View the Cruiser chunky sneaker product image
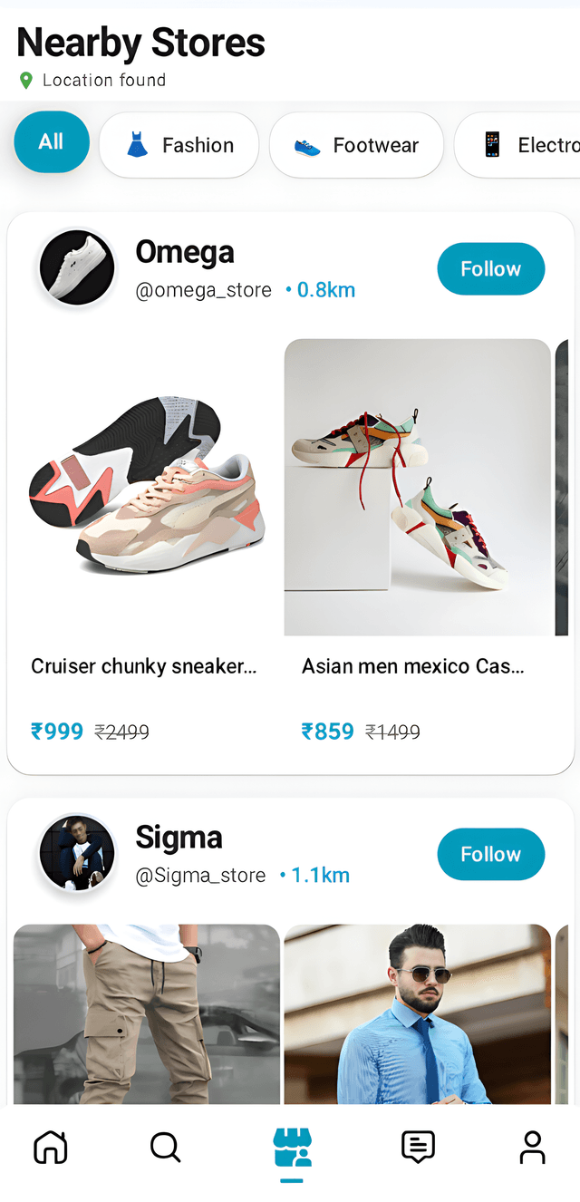 [x=146, y=487]
